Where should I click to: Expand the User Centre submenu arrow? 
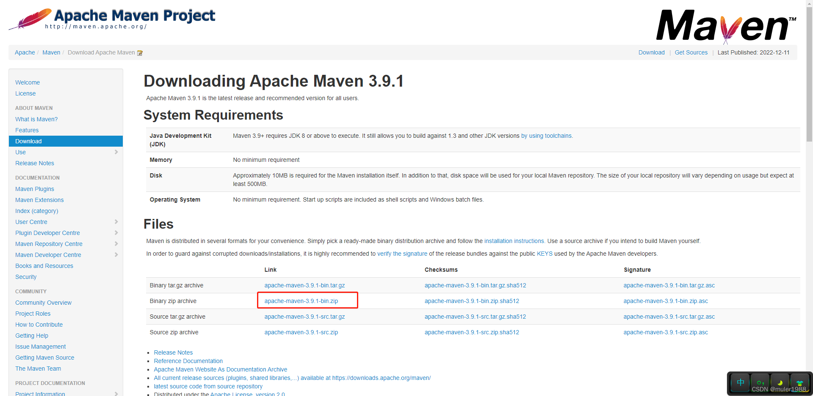tap(116, 222)
